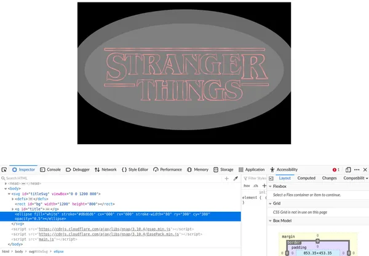Screen dimensions: 369x256
Task: Switch to the Debugger tab
Action: point(77,169)
